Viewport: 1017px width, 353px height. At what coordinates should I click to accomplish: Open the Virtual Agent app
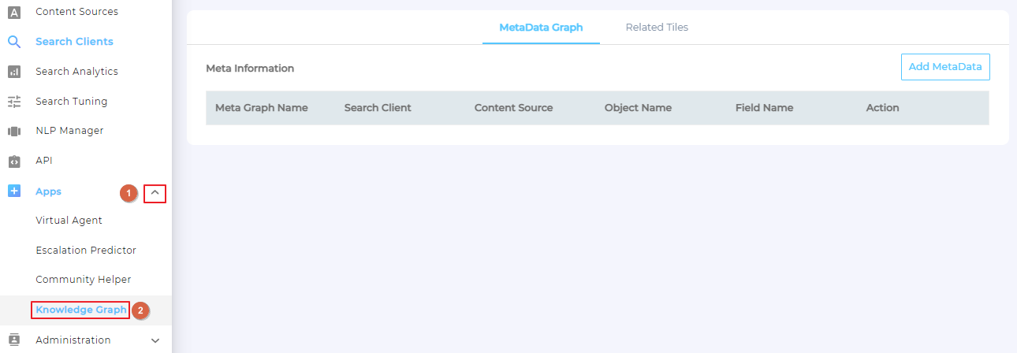click(x=69, y=221)
